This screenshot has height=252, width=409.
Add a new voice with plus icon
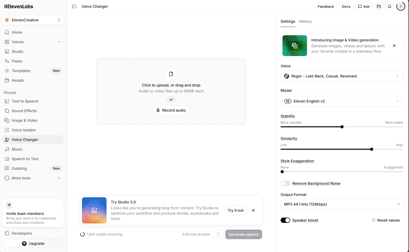point(59,42)
